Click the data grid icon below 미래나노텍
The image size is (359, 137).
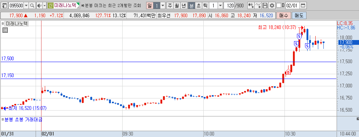tap(5, 30)
